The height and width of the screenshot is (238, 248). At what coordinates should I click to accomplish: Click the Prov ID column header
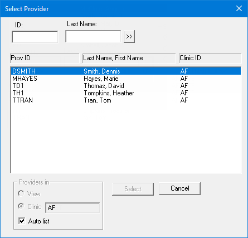[x=45, y=58]
